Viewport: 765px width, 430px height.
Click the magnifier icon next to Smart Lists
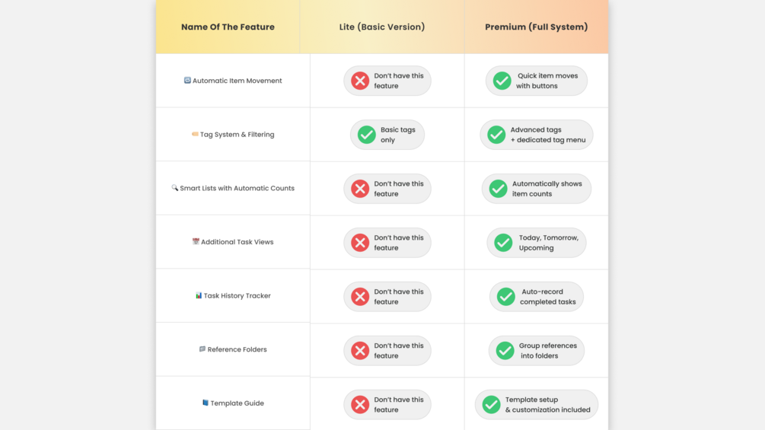pos(175,188)
